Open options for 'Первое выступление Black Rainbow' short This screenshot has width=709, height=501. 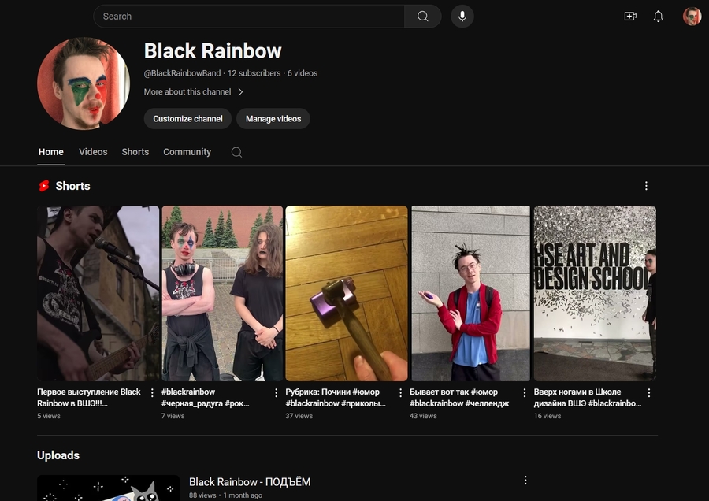tap(152, 392)
